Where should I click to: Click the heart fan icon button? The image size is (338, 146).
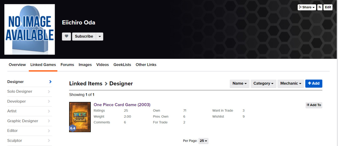(66, 36)
